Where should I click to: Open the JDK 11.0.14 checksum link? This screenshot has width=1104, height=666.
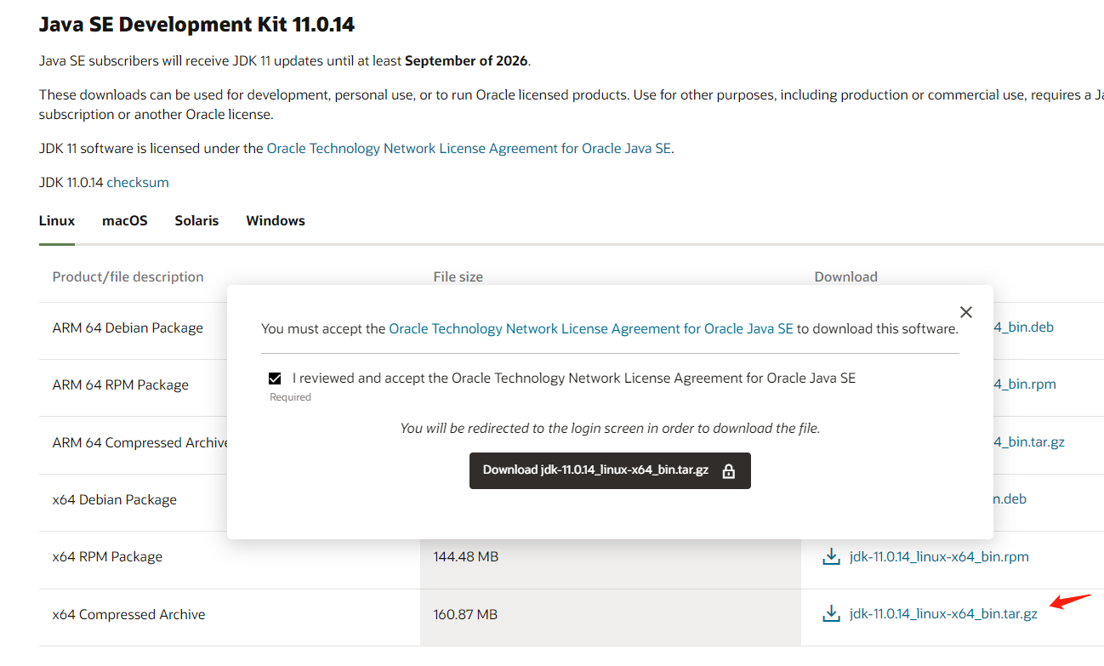(x=138, y=182)
